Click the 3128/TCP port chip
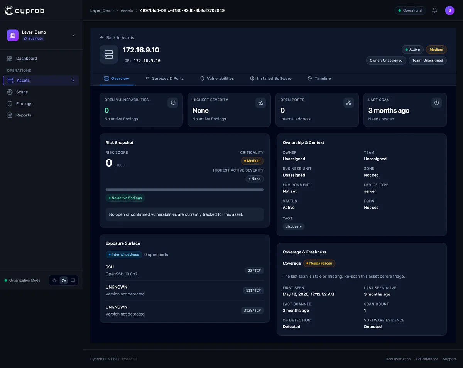The height and width of the screenshot is (368, 463). [252, 311]
